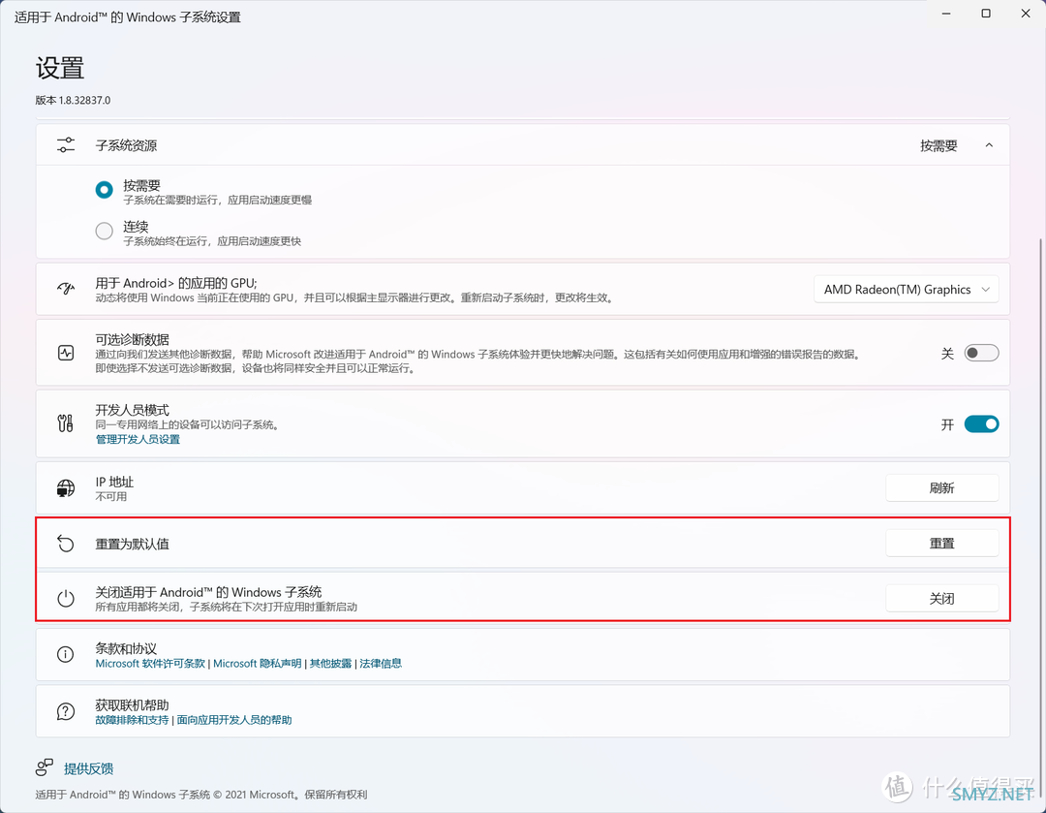
Task: Turn on the 可选诊断数据 toggle
Action: tap(981, 353)
